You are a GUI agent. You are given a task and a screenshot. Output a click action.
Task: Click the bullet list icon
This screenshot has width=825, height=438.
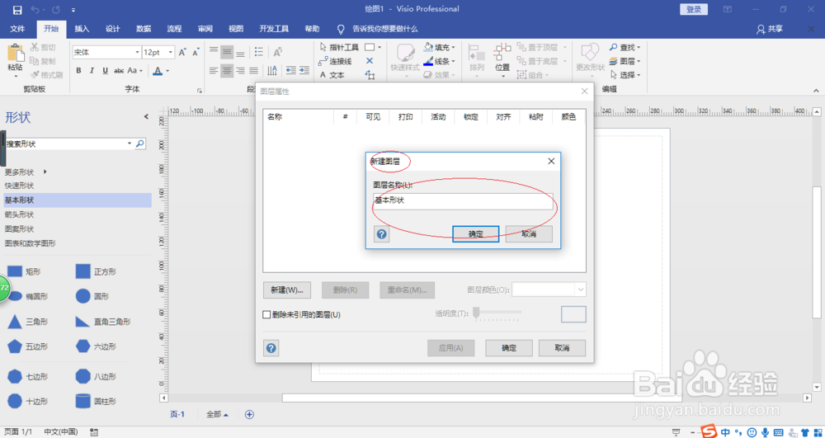tap(259, 51)
